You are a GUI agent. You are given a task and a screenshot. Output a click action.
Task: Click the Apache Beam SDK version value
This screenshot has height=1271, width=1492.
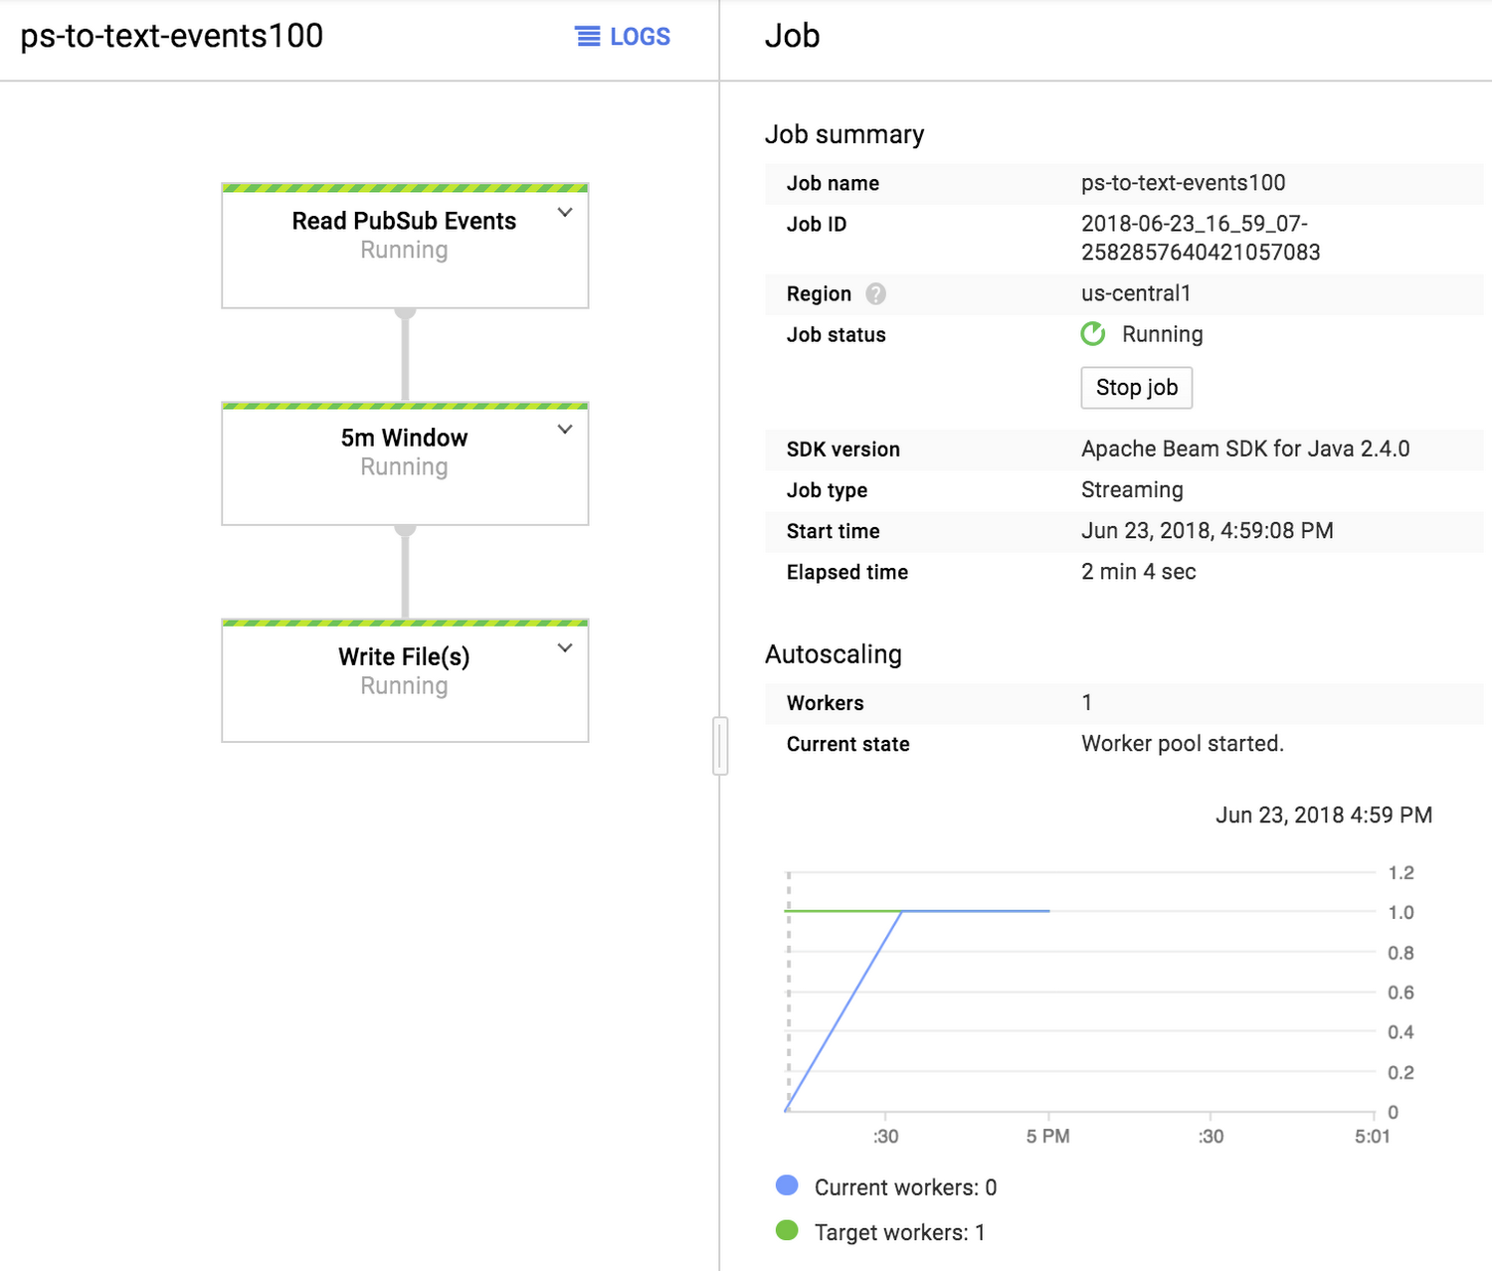[1245, 449]
